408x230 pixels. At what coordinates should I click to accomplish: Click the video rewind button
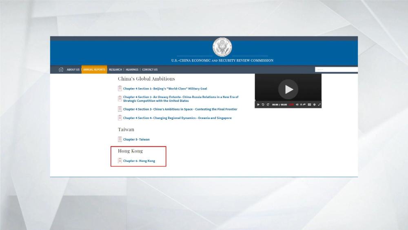coord(263,105)
